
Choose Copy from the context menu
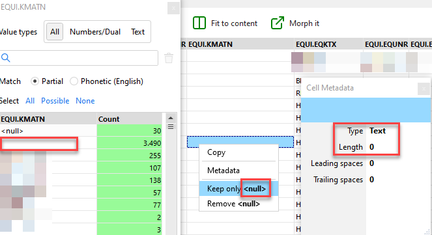(x=238, y=152)
